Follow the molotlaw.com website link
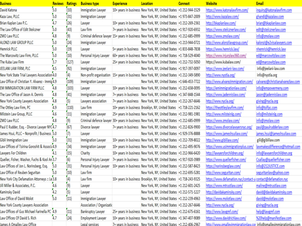The image size is (302, 226). point(223,199)
